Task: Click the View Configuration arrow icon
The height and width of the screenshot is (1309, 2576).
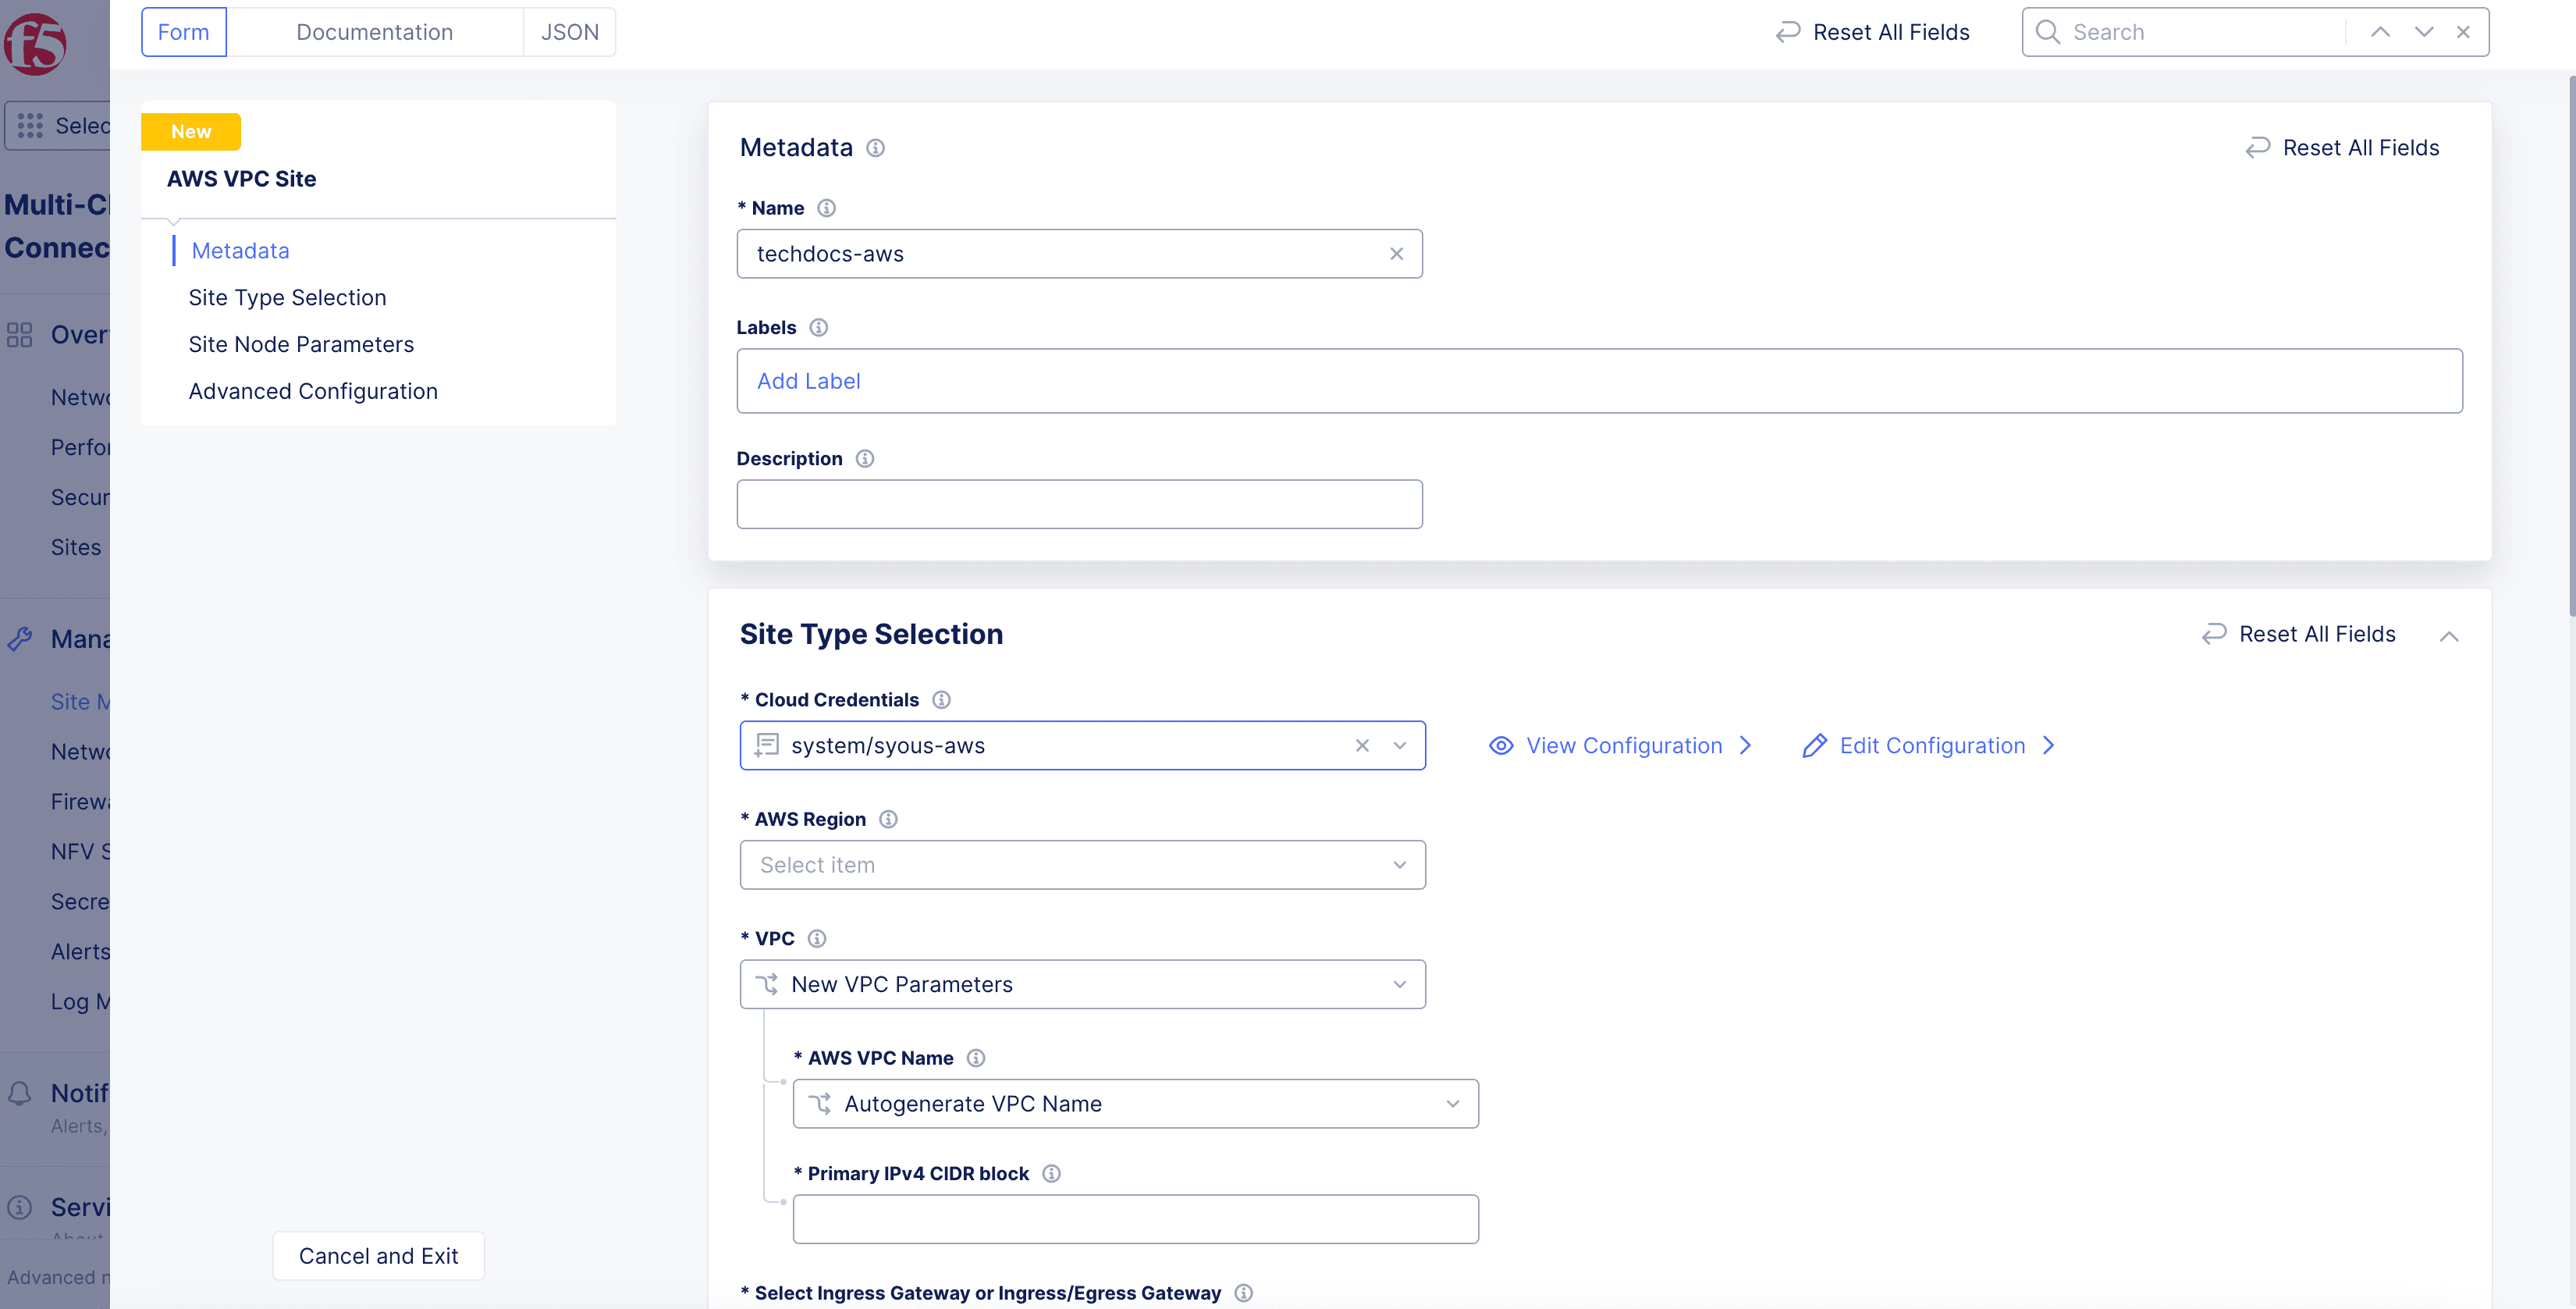Action: [x=1750, y=745]
